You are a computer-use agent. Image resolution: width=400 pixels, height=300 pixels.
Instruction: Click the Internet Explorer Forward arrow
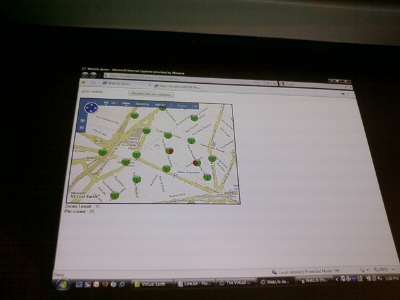click(x=93, y=75)
